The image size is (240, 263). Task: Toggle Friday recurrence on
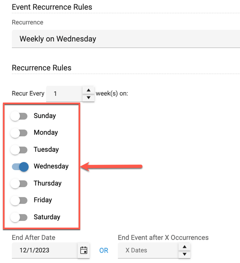[x=19, y=200]
